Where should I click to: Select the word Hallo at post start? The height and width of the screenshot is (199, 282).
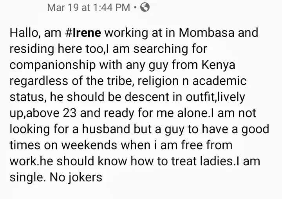(x=23, y=33)
